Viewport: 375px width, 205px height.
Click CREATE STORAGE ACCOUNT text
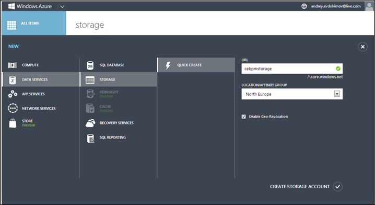click(300, 187)
